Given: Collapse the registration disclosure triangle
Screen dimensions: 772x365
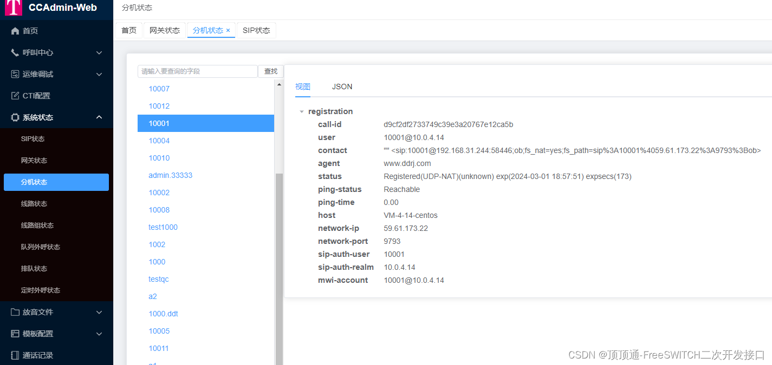Looking at the screenshot, I should point(302,111).
